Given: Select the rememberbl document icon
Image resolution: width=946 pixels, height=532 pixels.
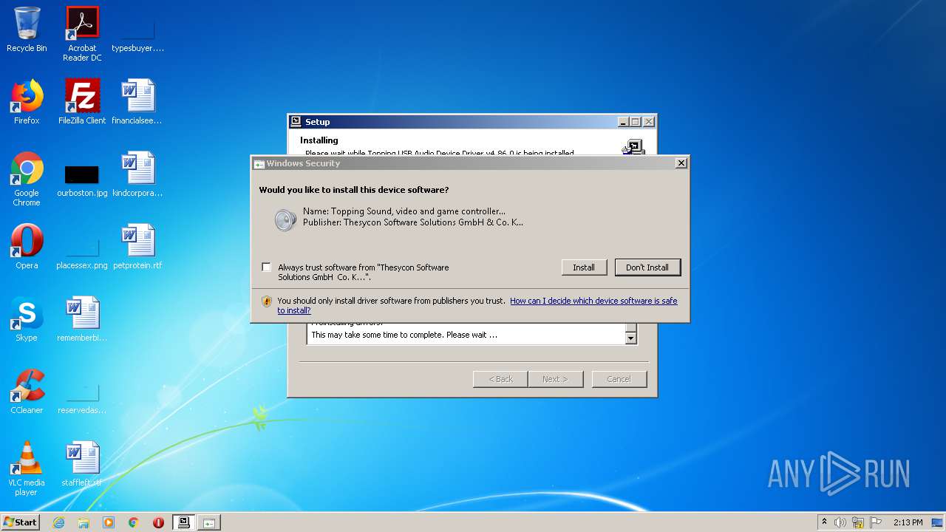Looking at the screenshot, I should pos(82,319).
